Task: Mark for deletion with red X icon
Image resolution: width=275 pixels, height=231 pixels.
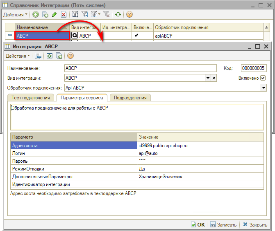Action: pos(64,15)
